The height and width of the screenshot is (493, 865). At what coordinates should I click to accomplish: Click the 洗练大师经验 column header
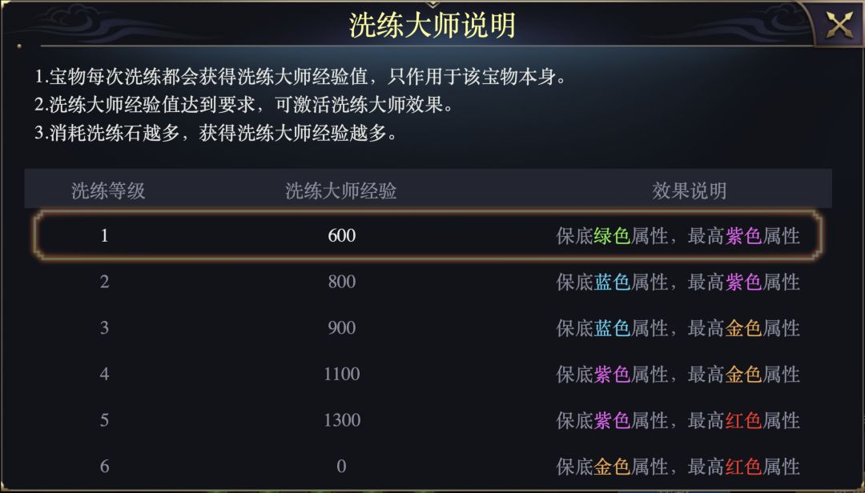(x=341, y=190)
